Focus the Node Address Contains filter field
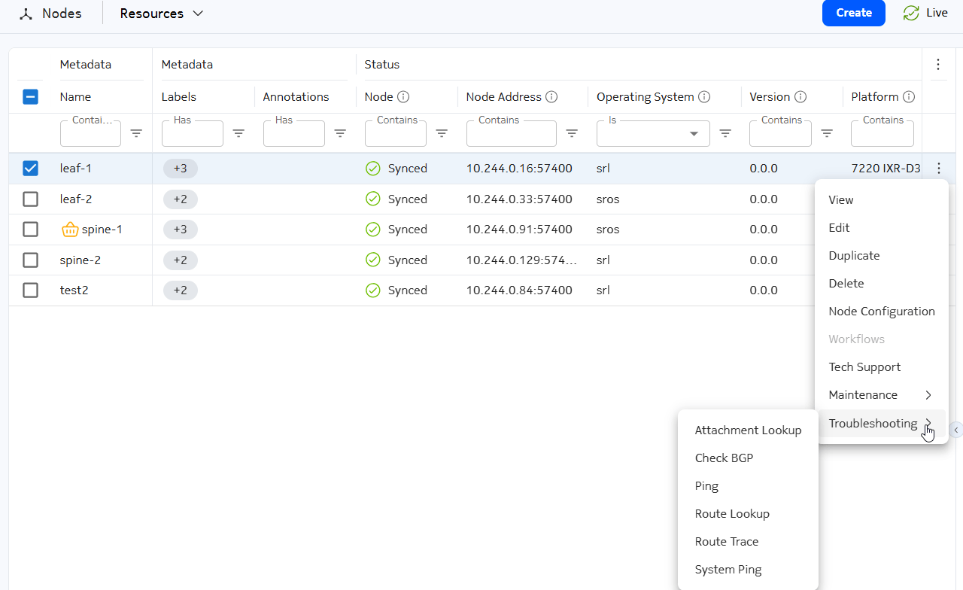This screenshot has height=590, width=963. pyautogui.click(x=512, y=133)
